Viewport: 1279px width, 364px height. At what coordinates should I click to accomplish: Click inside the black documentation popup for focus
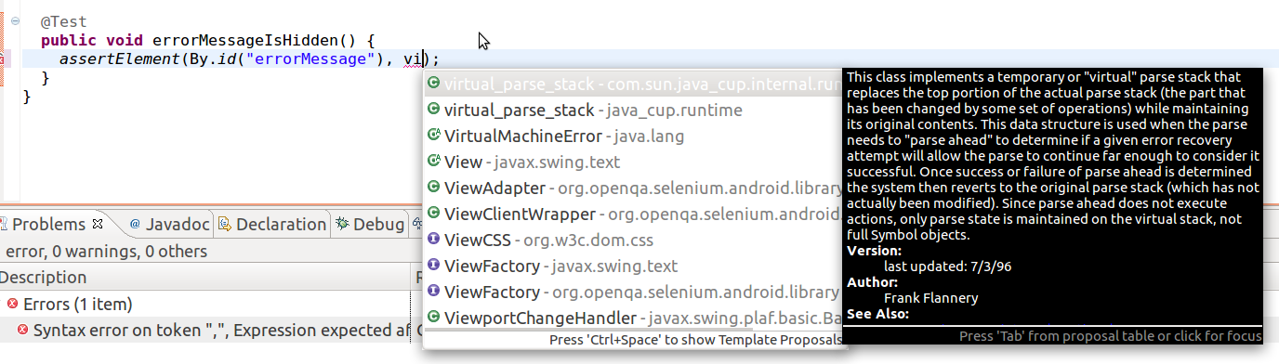1052,195
